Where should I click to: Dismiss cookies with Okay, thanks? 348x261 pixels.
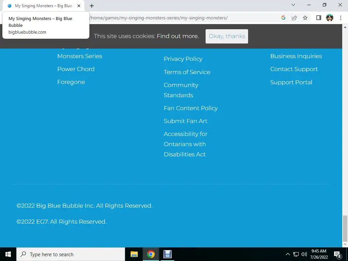click(x=227, y=36)
